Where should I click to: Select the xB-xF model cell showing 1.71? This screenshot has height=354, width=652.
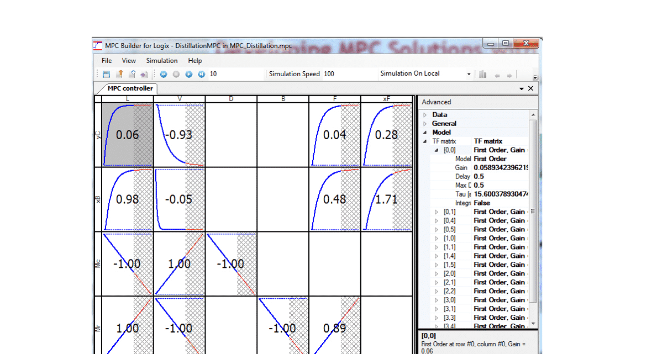tap(386, 199)
